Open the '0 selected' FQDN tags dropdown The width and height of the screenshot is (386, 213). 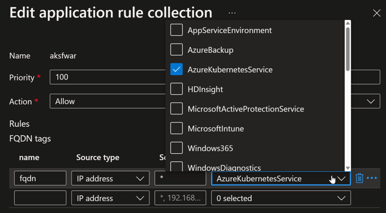(281, 198)
